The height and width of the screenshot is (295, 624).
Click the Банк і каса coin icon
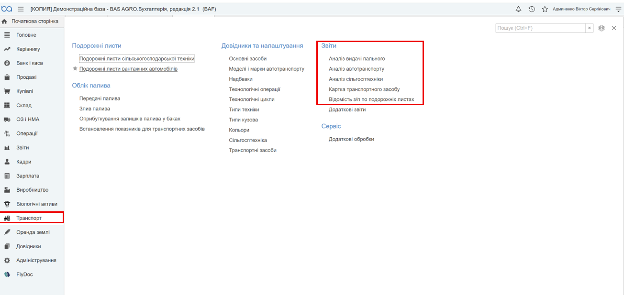(x=7, y=63)
